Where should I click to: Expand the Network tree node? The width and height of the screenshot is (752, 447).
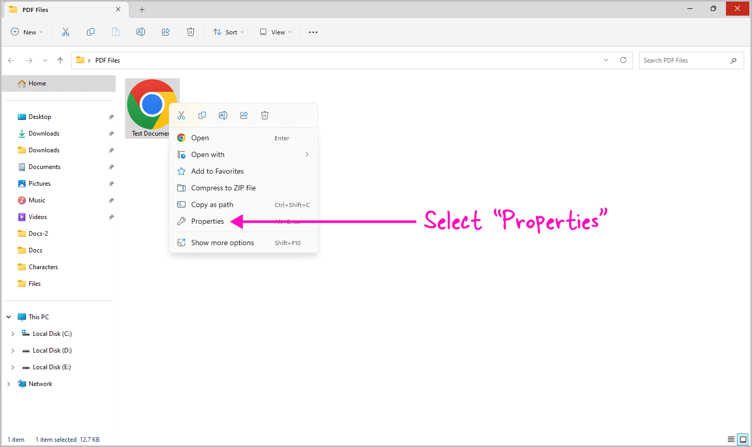tap(9, 384)
